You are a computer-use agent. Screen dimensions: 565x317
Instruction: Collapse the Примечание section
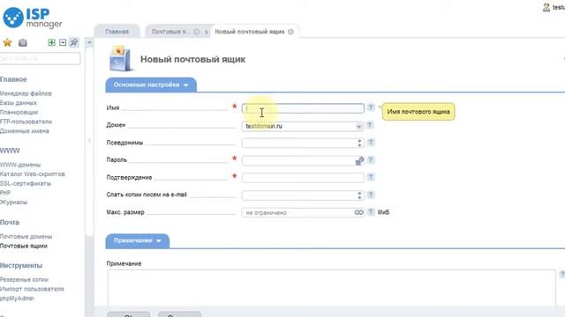pos(138,240)
